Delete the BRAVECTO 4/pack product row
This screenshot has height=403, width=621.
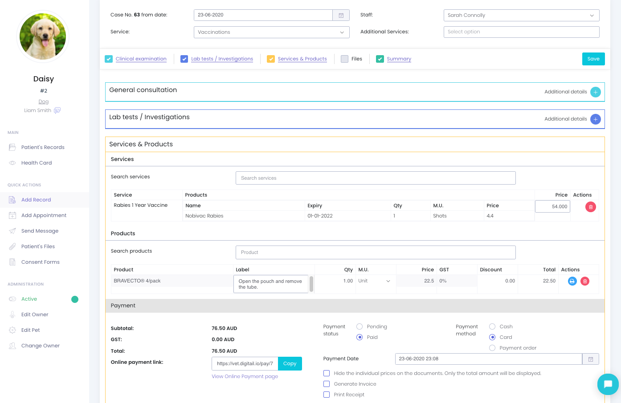tap(585, 281)
